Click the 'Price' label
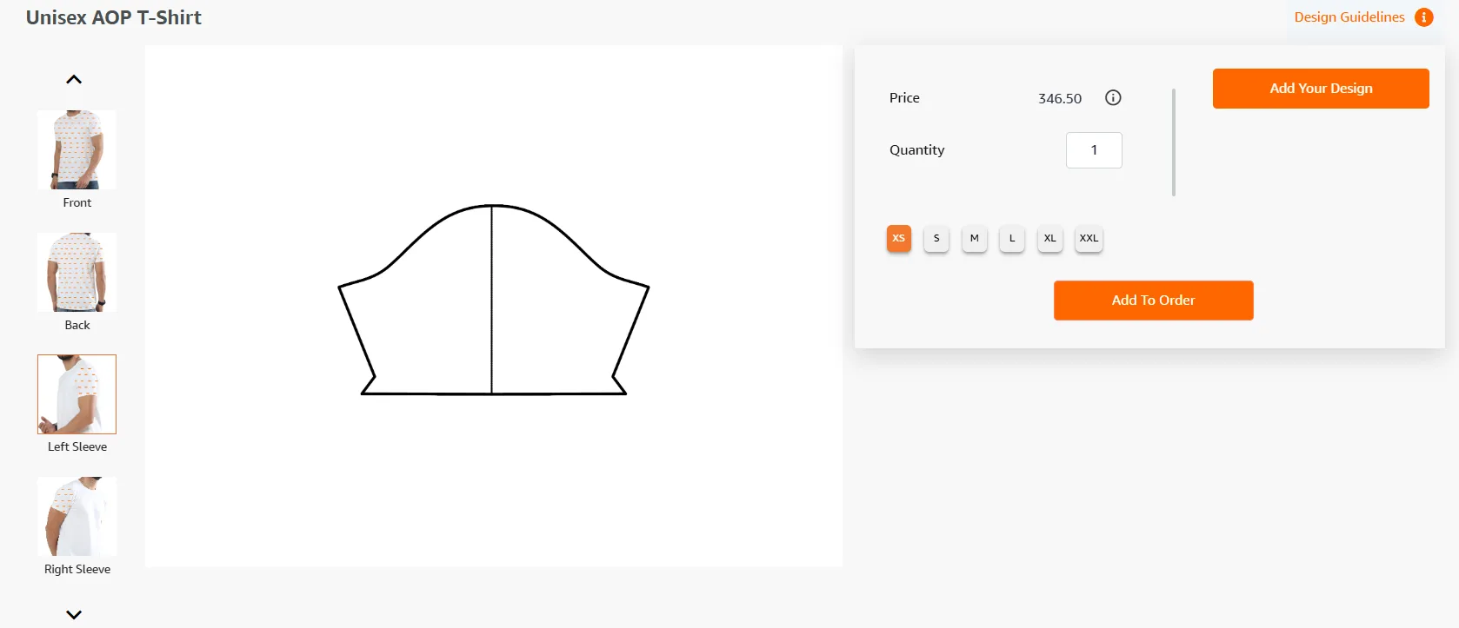Viewport: 1459px width, 628px height. point(904,98)
